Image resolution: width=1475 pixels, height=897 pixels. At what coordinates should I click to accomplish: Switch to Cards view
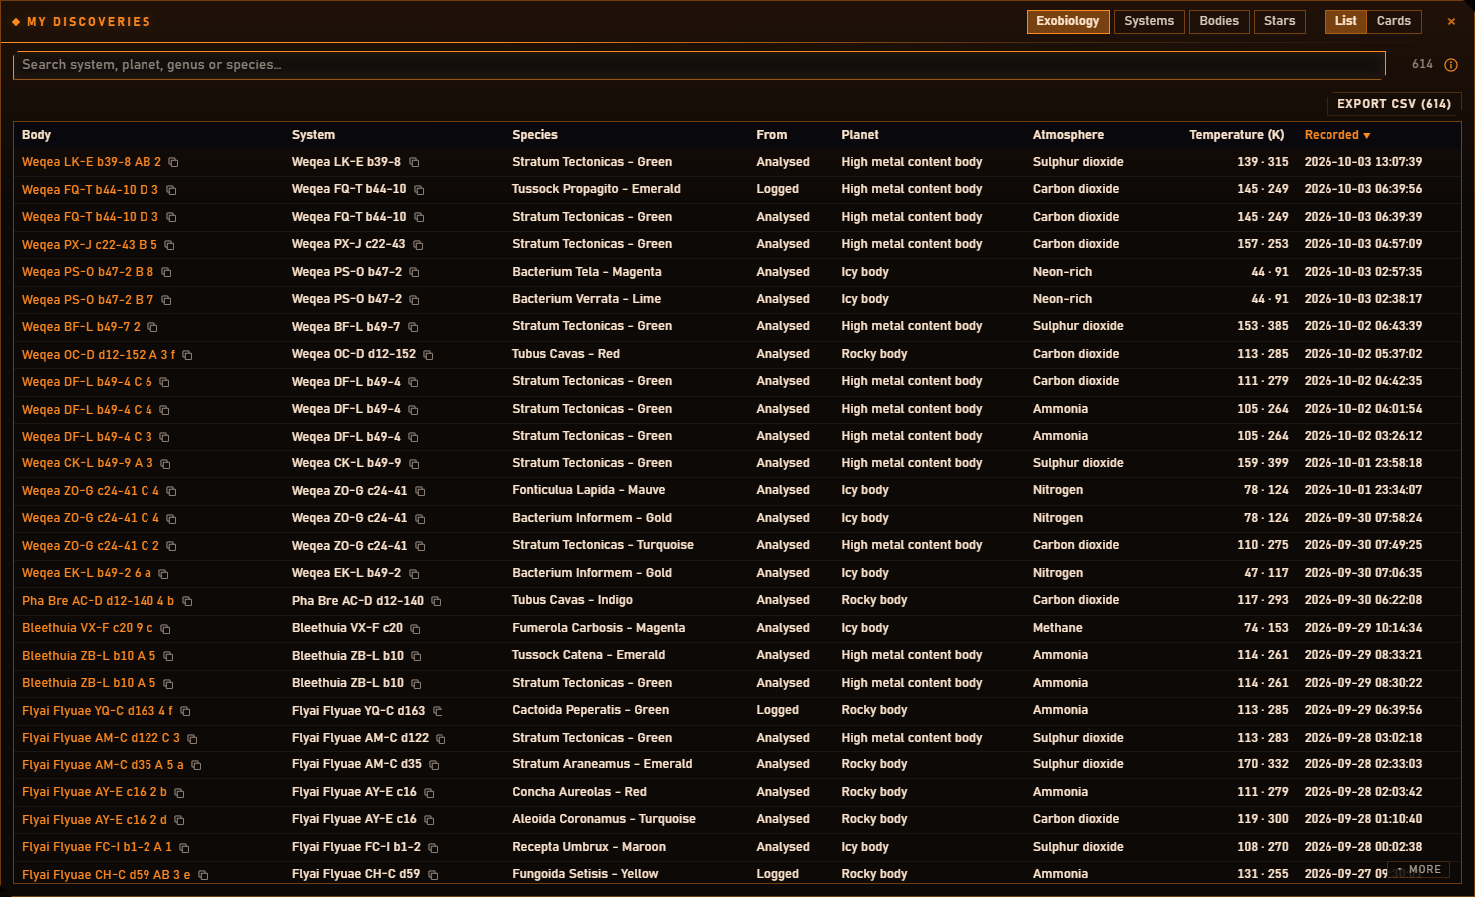(x=1393, y=21)
